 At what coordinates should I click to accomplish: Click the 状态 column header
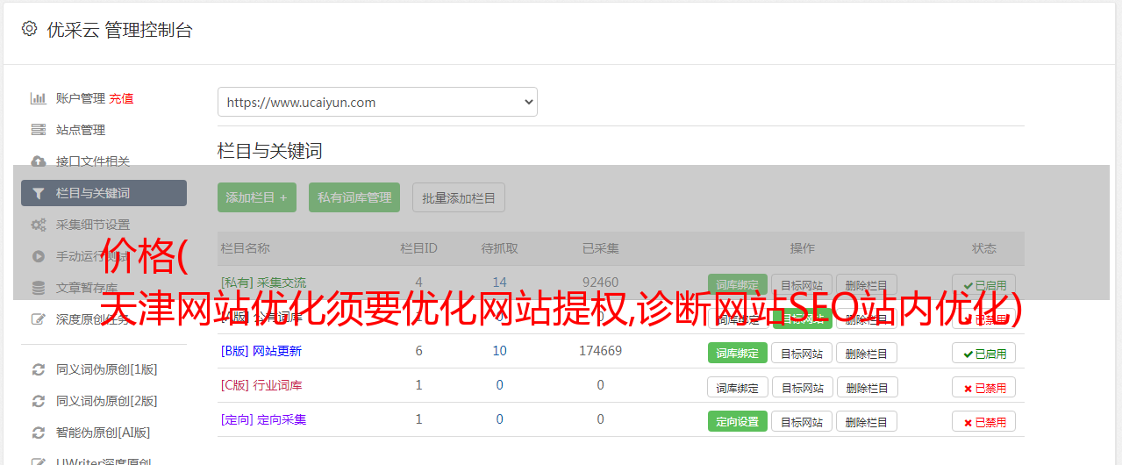coord(984,248)
